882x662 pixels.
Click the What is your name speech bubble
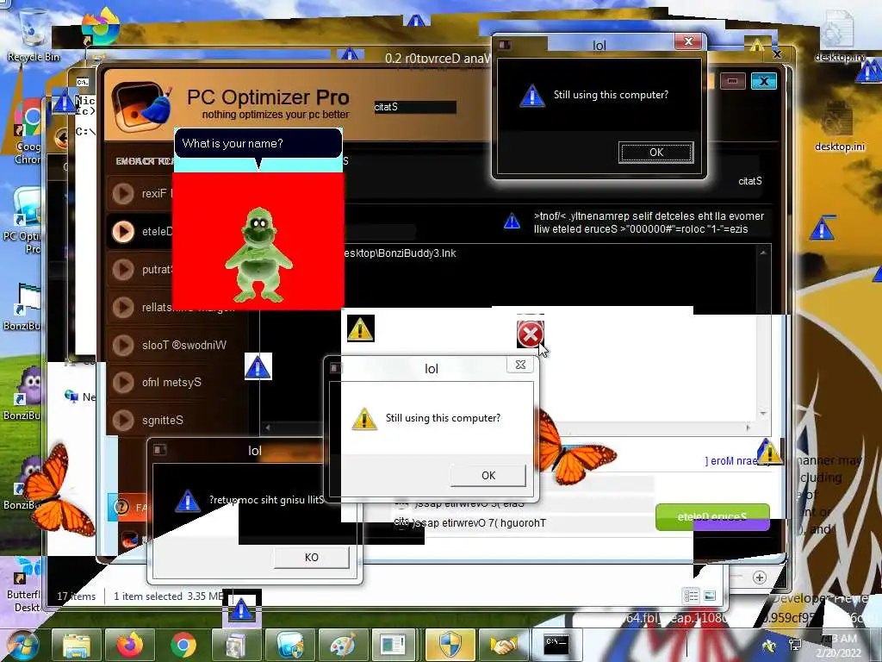tap(258, 144)
